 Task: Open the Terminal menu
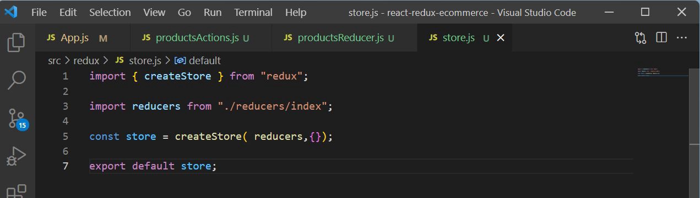click(x=253, y=12)
